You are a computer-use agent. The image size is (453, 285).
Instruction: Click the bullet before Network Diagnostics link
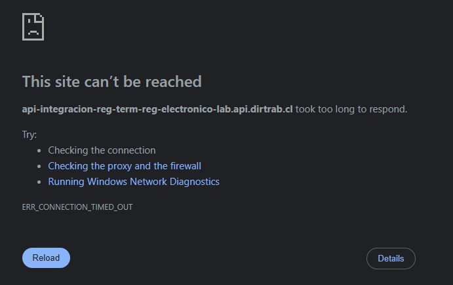point(39,182)
